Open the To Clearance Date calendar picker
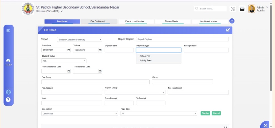The height and width of the screenshot is (128, 275). [100, 71]
